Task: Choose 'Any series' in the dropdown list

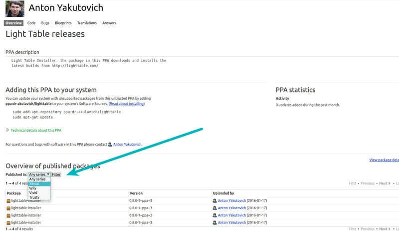Action: [x=37, y=179]
